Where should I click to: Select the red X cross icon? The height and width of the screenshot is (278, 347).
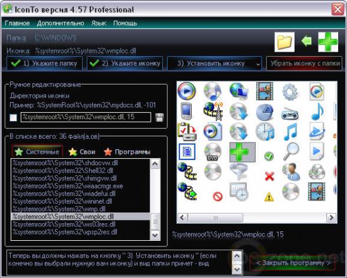269,177
